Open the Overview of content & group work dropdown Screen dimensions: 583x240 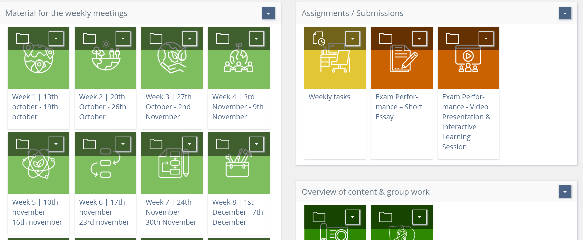[565, 192]
